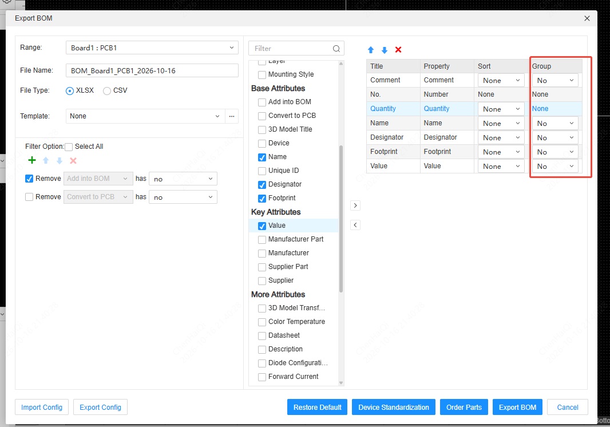Image resolution: width=610 pixels, height=427 pixels.
Task: Click the left arrow remove-attribute button
Action: 355,225
